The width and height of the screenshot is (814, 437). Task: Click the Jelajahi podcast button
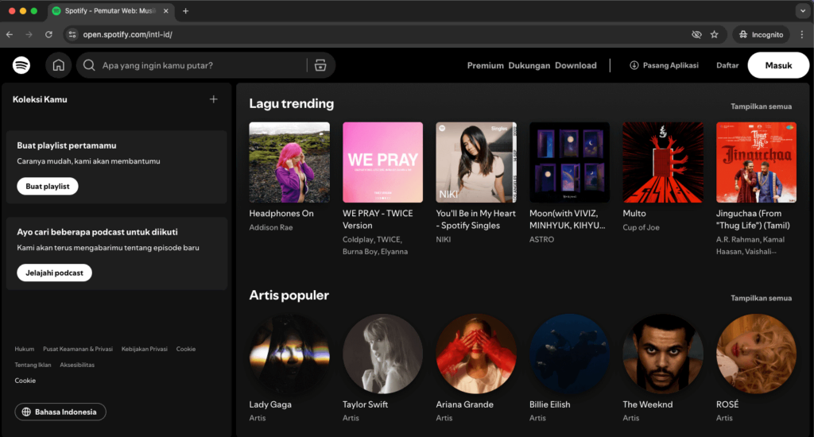tap(54, 273)
